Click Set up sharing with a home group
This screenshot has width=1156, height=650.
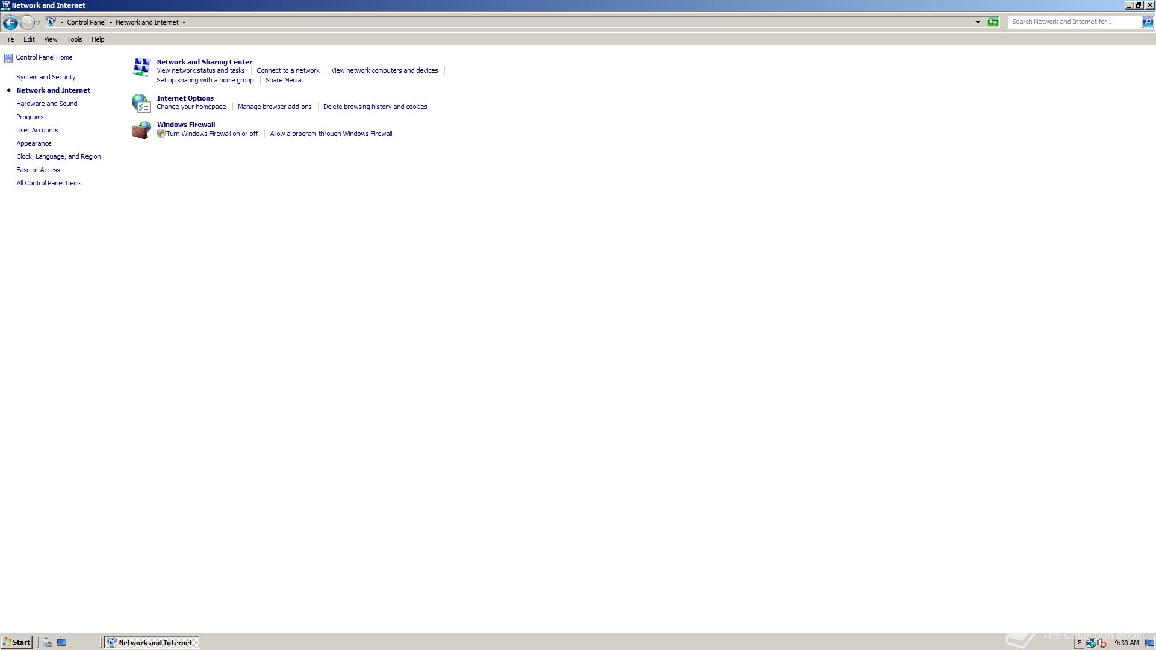pyautogui.click(x=205, y=80)
